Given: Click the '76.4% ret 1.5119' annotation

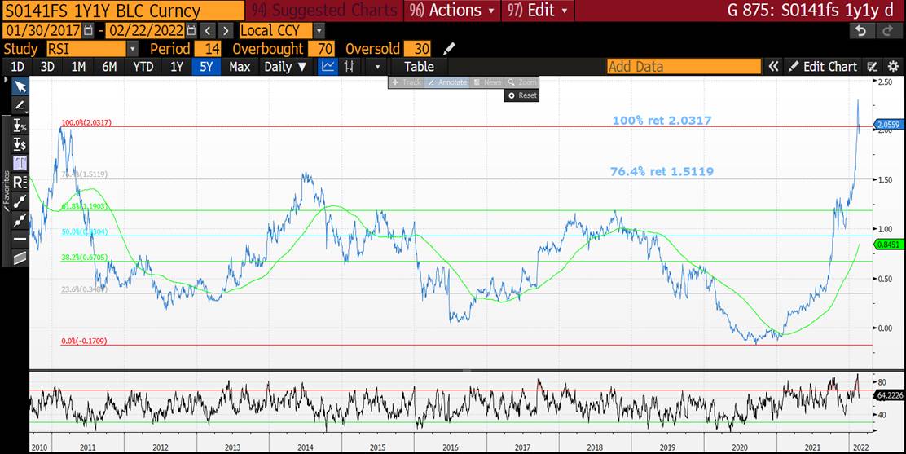Looking at the screenshot, I should pos(662,172).
